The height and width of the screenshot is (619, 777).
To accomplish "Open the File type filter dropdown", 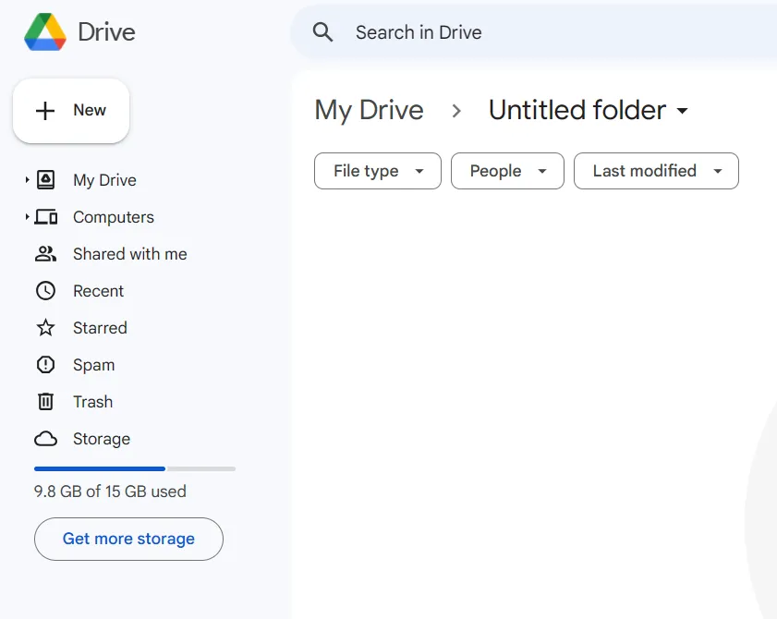I will [x=378, y=171].
